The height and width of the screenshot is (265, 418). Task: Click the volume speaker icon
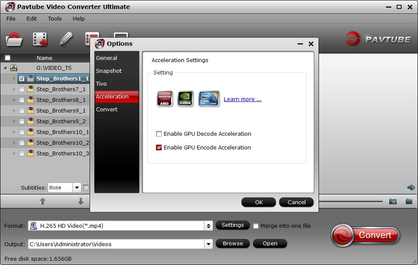[411, 188]
